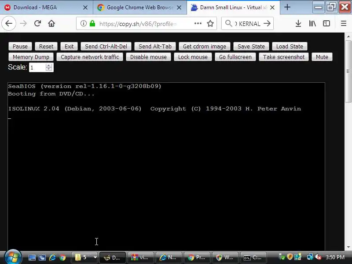Click Switch between windows quick launch icon

tap(42, 257)
